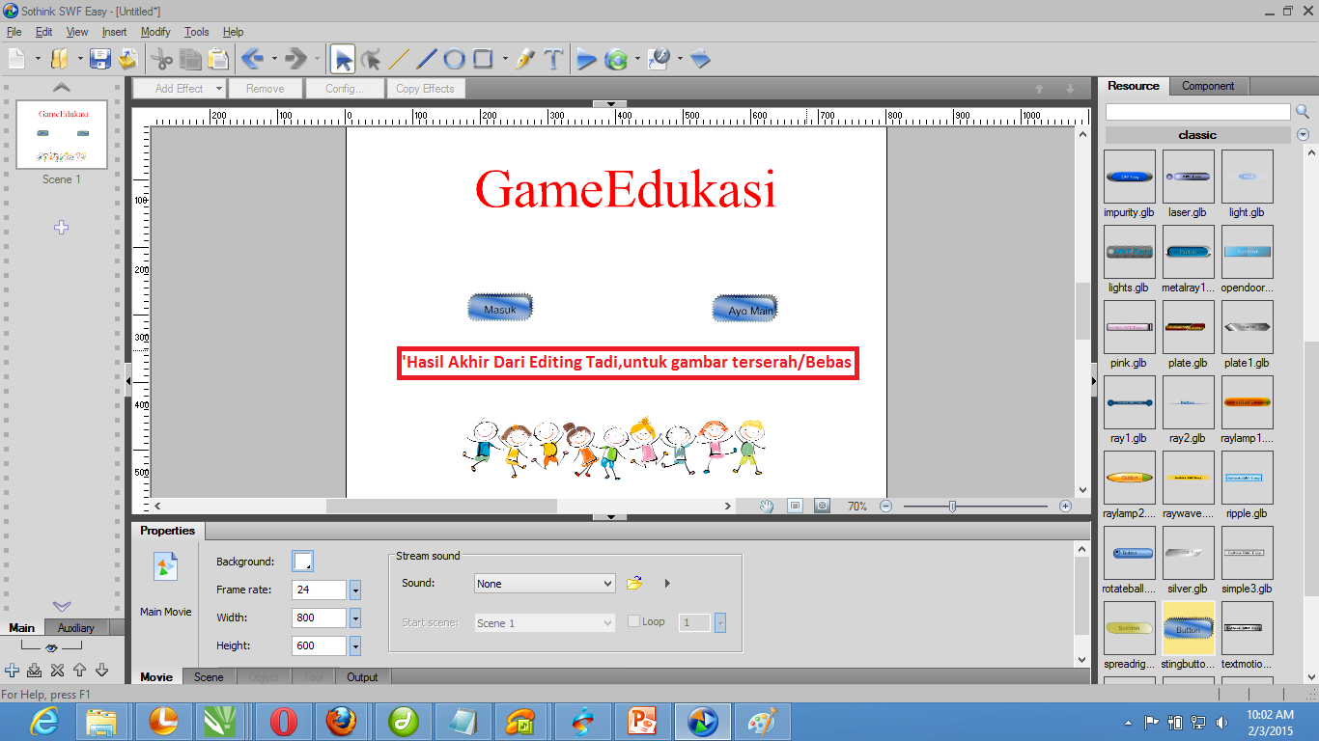The height and width of the screenshot is (741, 1319).
Task: Enable the Loop checkbox for stream sound
Action: (633, 621)
